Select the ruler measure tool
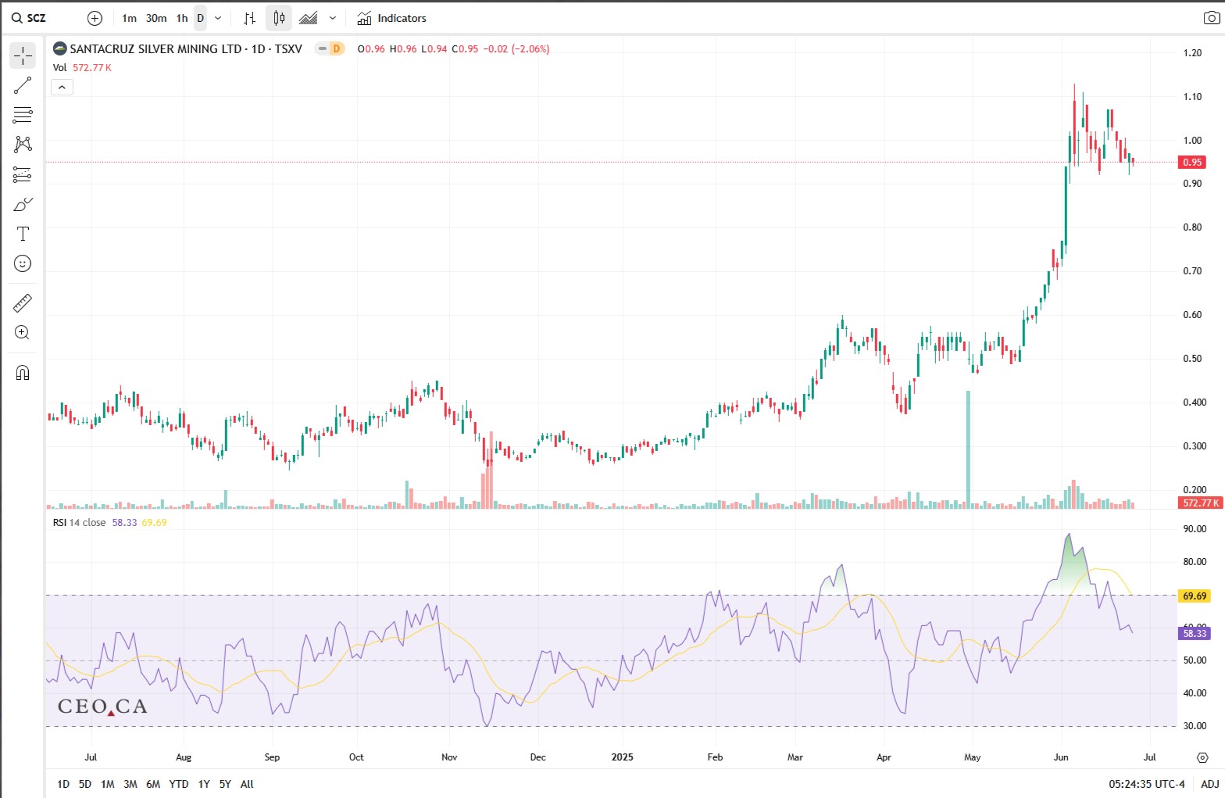1225x798 pixels. tap(23, 302)
